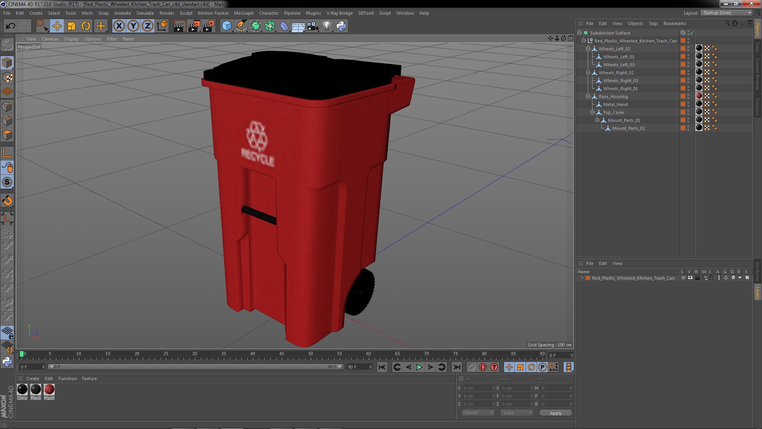Screen dimensions: 762x429
Task: Enable the Snap magnet icon
Action: point(7,201)
